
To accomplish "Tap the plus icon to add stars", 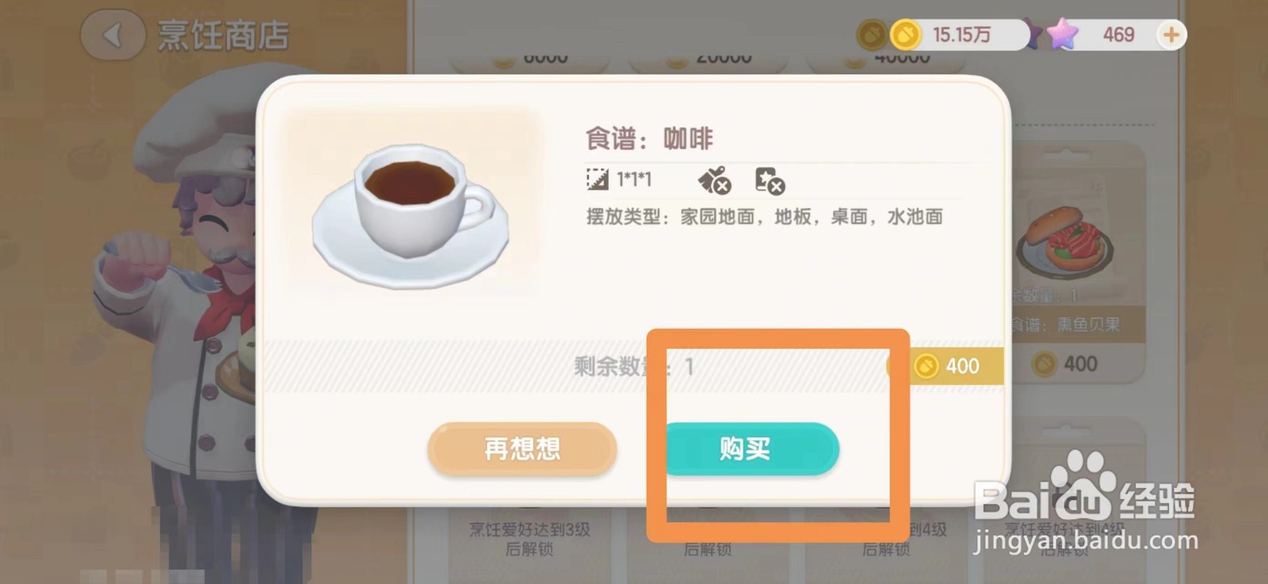I will (1171, 35).
